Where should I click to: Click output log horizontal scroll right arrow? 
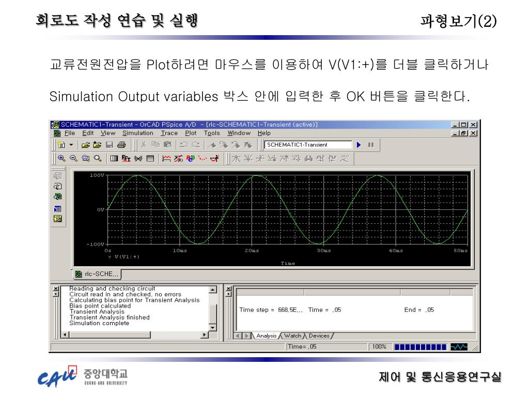pyautogui.click(x=205, y=335)
